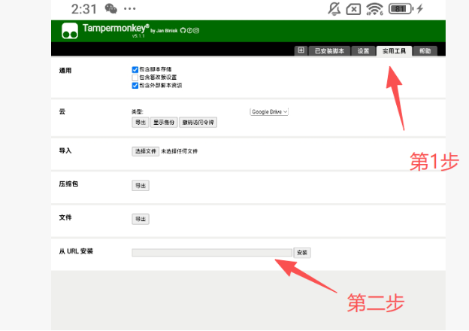Check the 包含篡改猴设置 checkbox
Image resolution: width=469 pixels, height=331 pixels.
point(135,77)
